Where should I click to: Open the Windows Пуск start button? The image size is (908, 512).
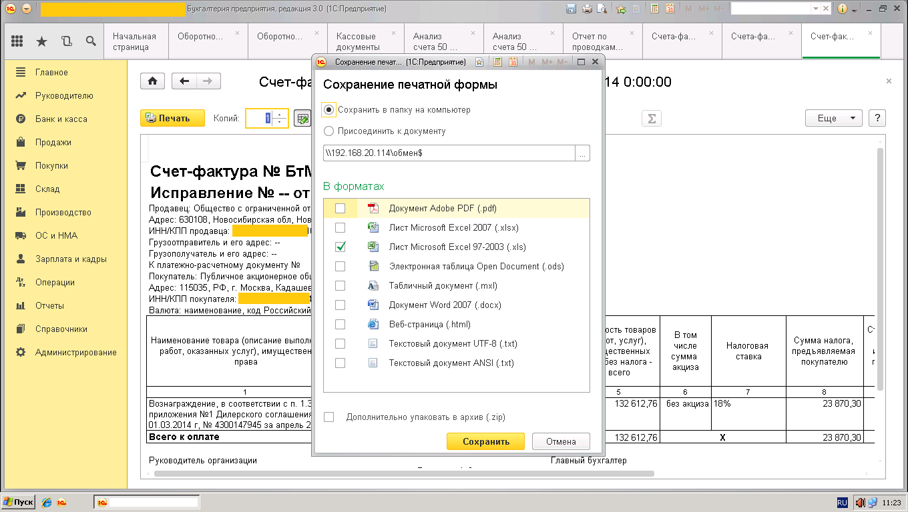(x=19, y=502)
